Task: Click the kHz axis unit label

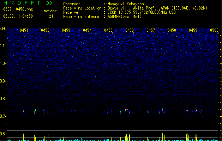Action: [x=3, y=29]
